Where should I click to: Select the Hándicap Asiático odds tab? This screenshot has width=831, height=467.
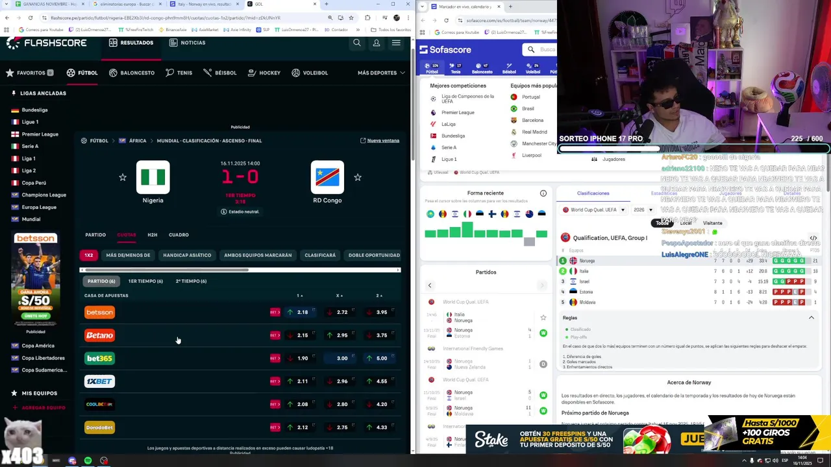point(187,255)
